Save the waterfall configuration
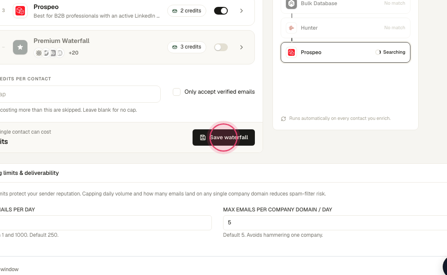The image size is (447, 275). pyautogui.click(x=223, y=137)
